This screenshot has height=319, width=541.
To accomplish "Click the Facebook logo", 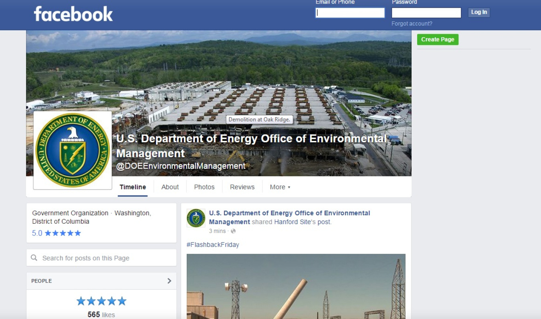I will coord(73,14).
